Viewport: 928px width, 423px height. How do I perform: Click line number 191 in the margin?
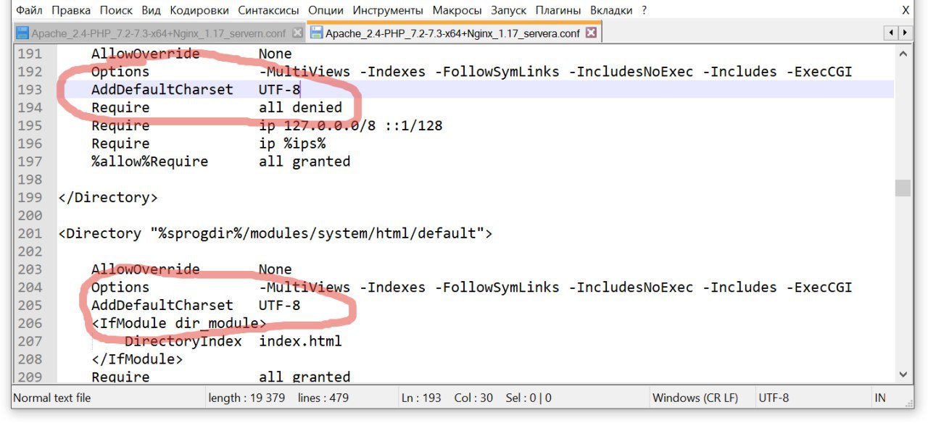coord(30,54)
